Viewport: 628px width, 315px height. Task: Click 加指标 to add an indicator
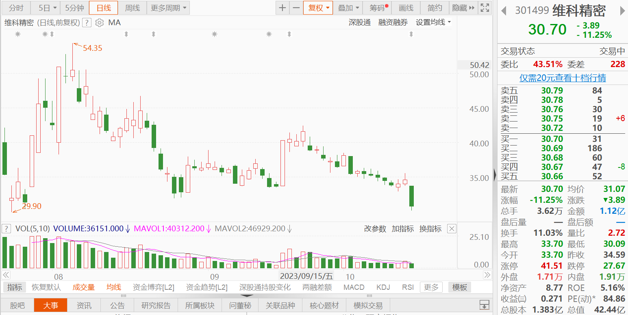coord(403,229)
